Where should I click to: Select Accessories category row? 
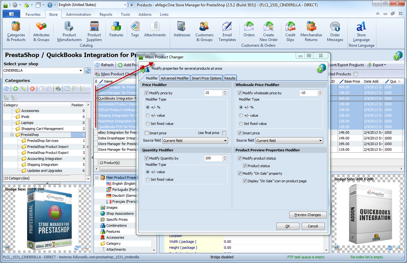(30, 111)
